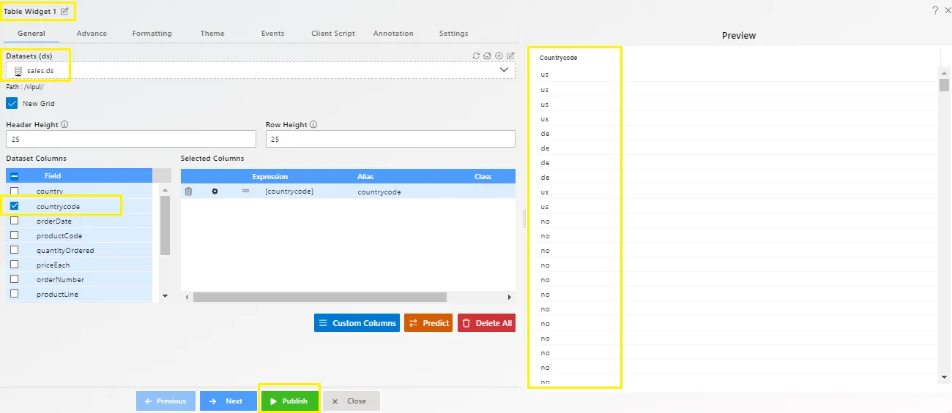Click the Close button
952x413 pixels.
(x=351, y=401)
